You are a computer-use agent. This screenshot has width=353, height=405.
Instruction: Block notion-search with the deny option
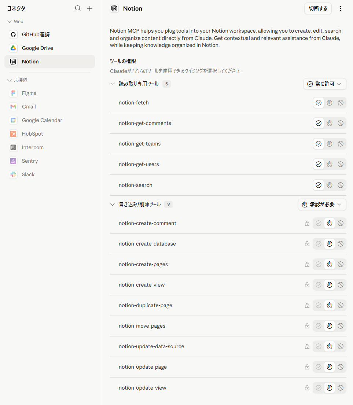(x=341, y=185)
